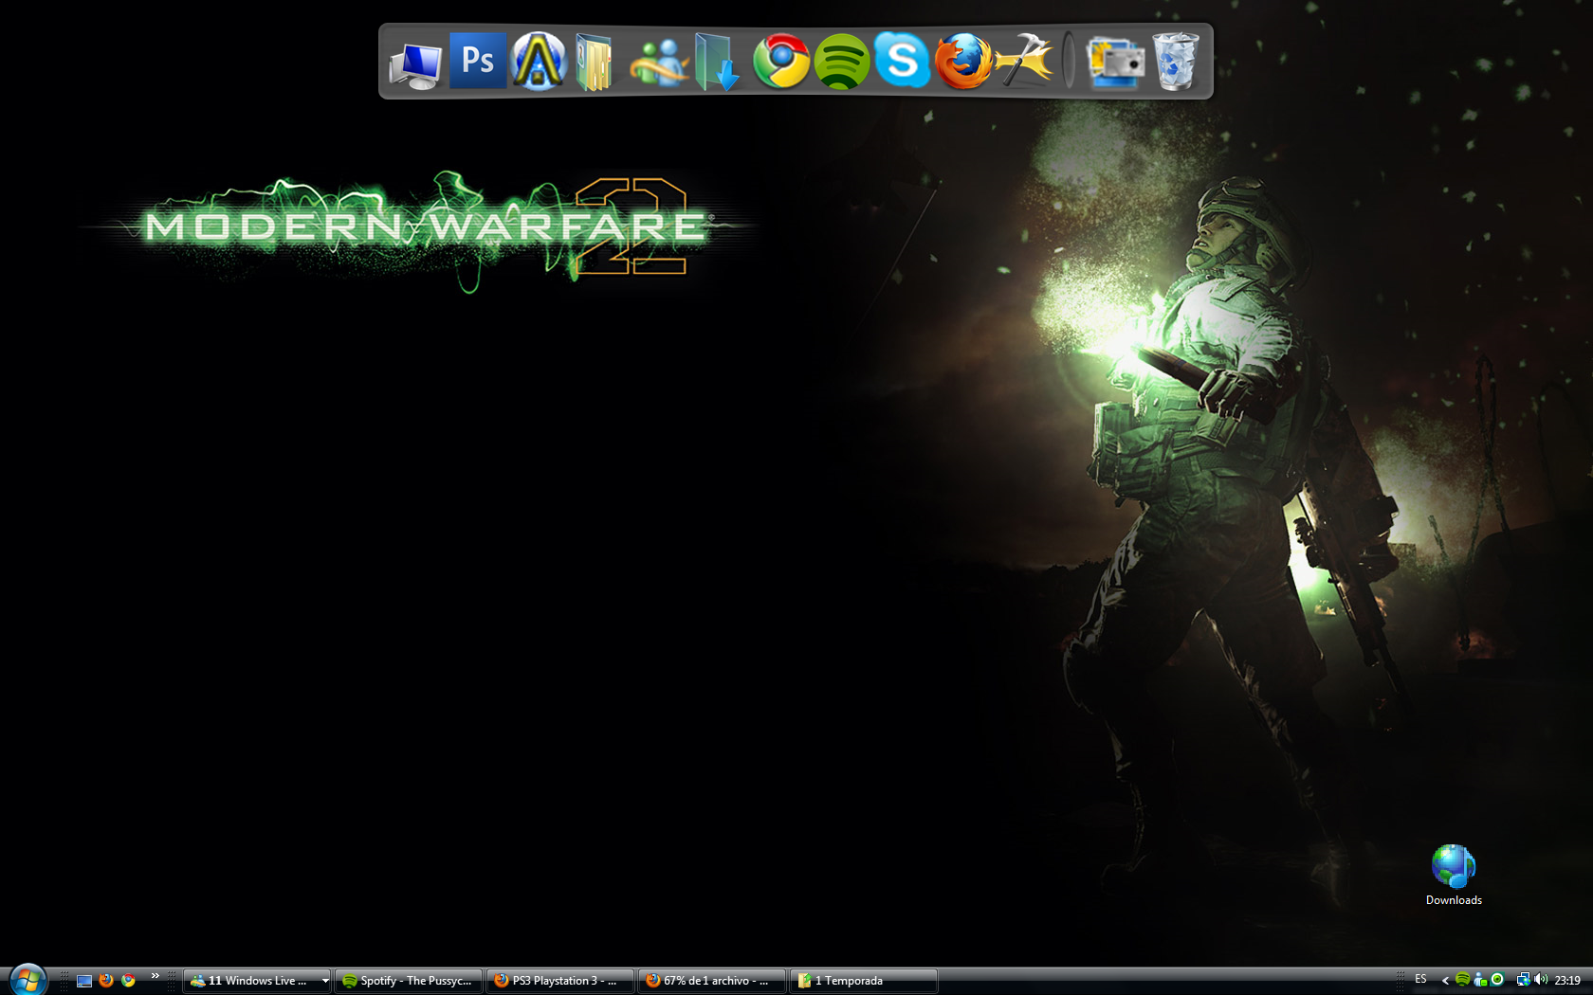Screen dimensions: 1593x995
Task: Open Firefox from the dock
Action: click(962, 62)
